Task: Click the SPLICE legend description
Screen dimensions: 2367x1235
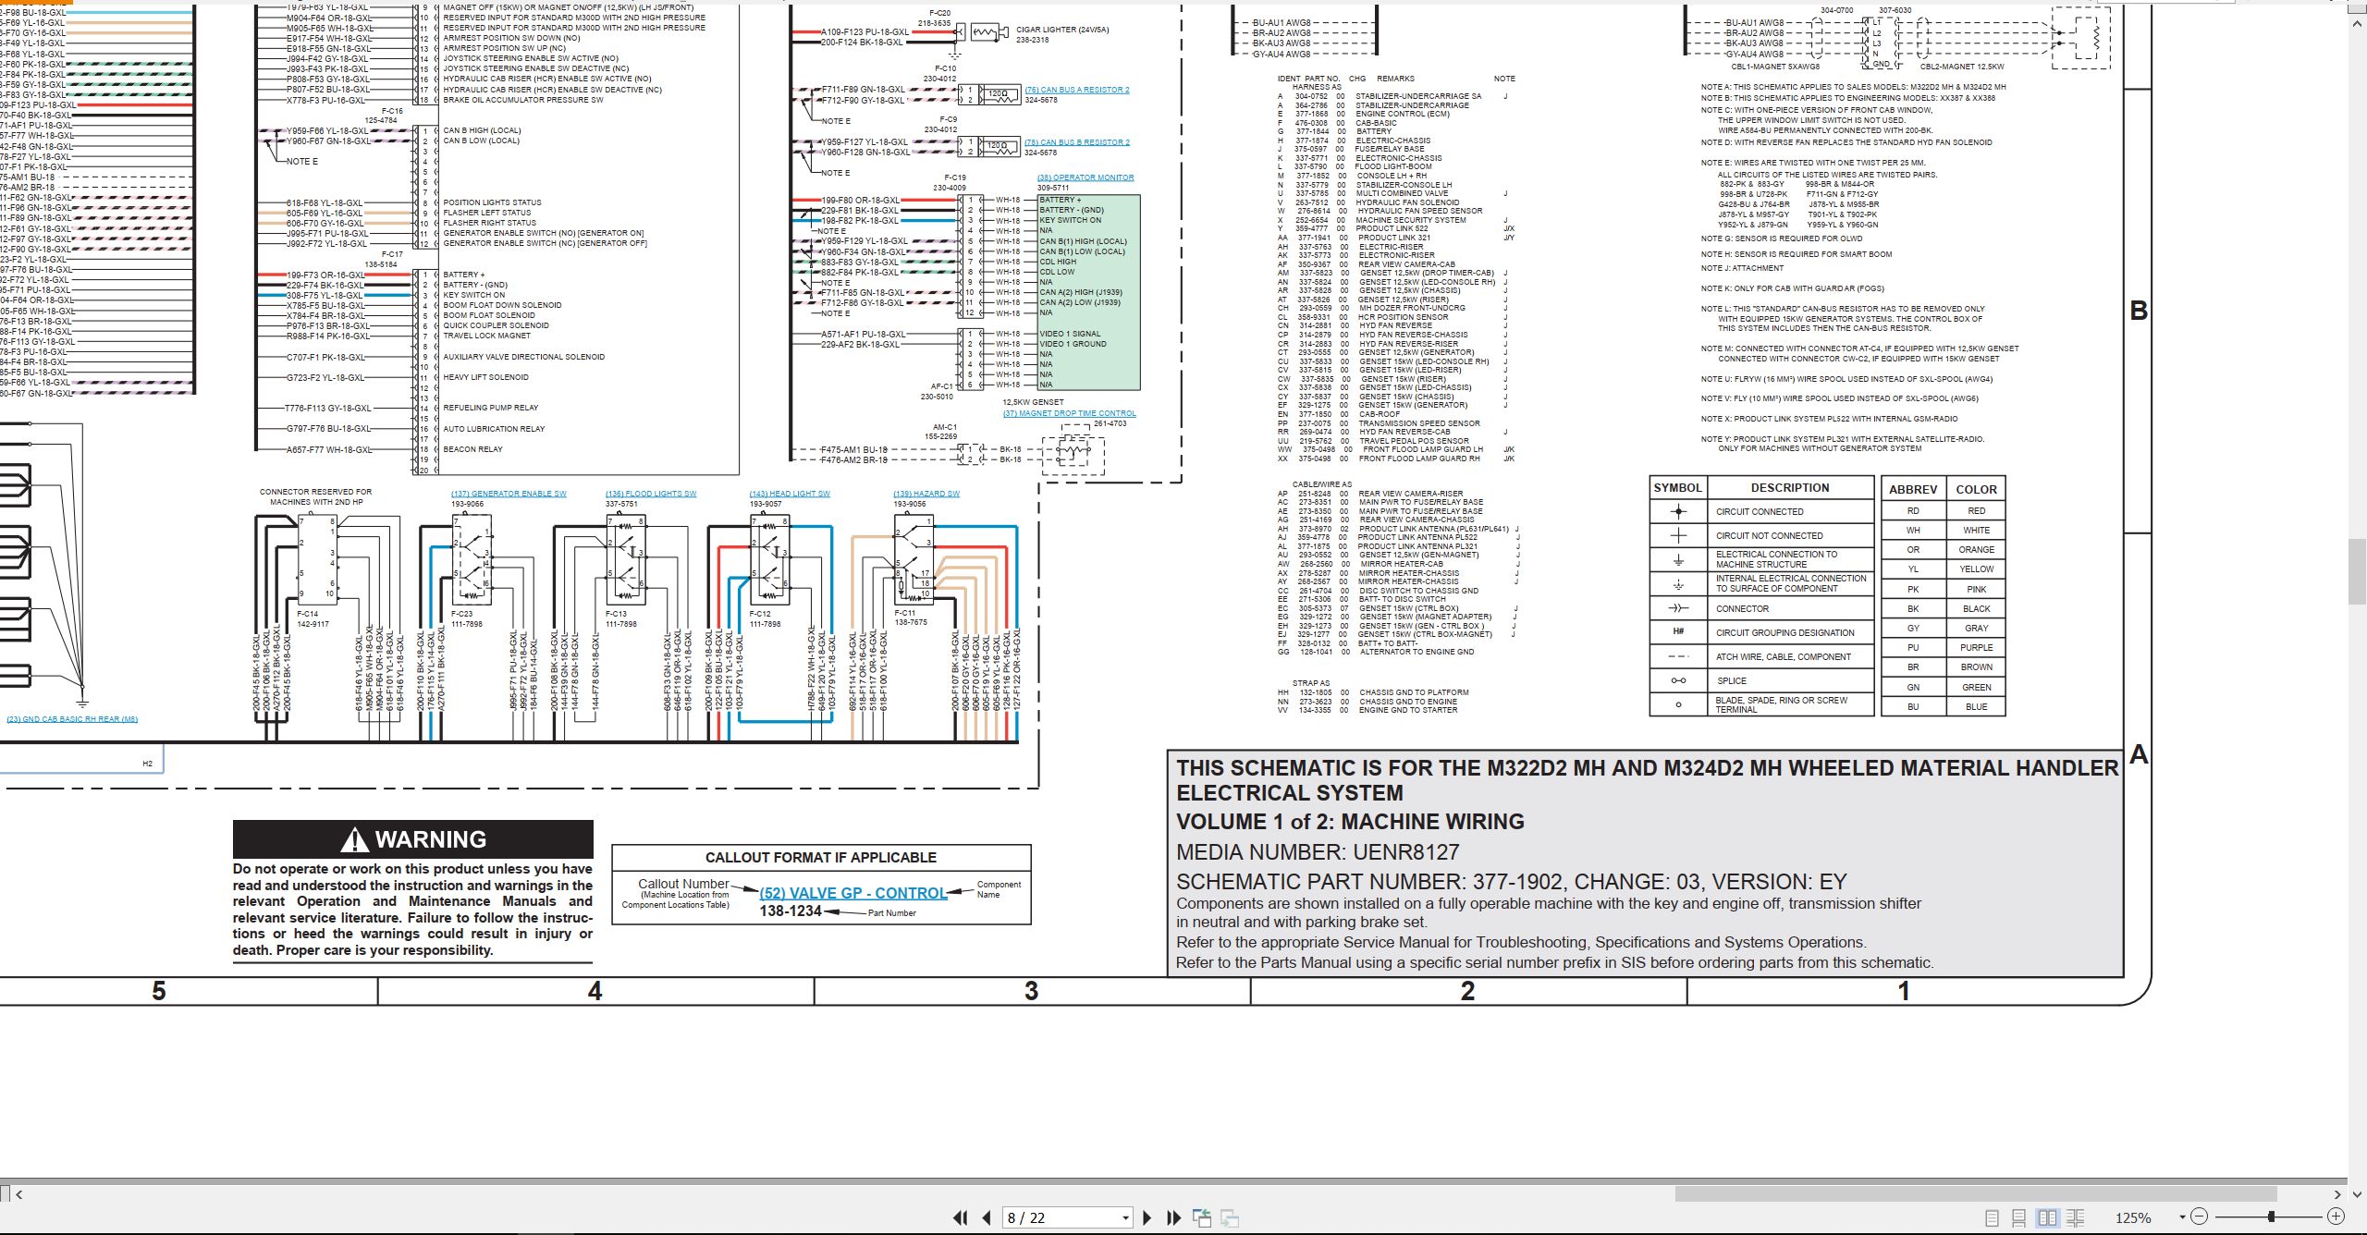Action: click(1732, 680)
